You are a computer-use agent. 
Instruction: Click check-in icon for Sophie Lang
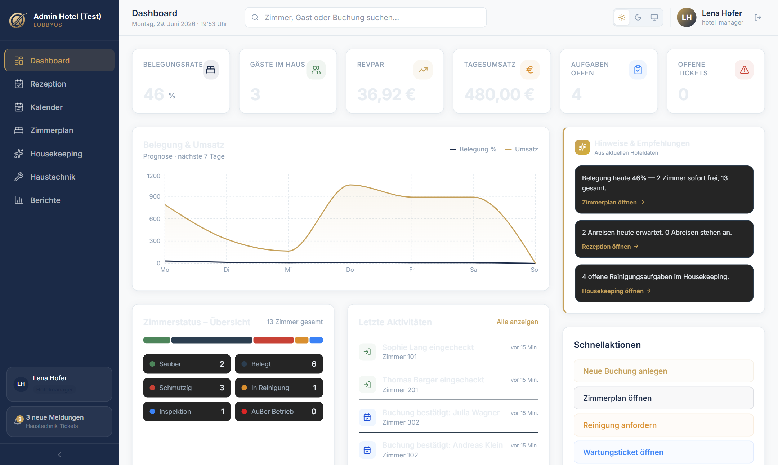(367, 352)
